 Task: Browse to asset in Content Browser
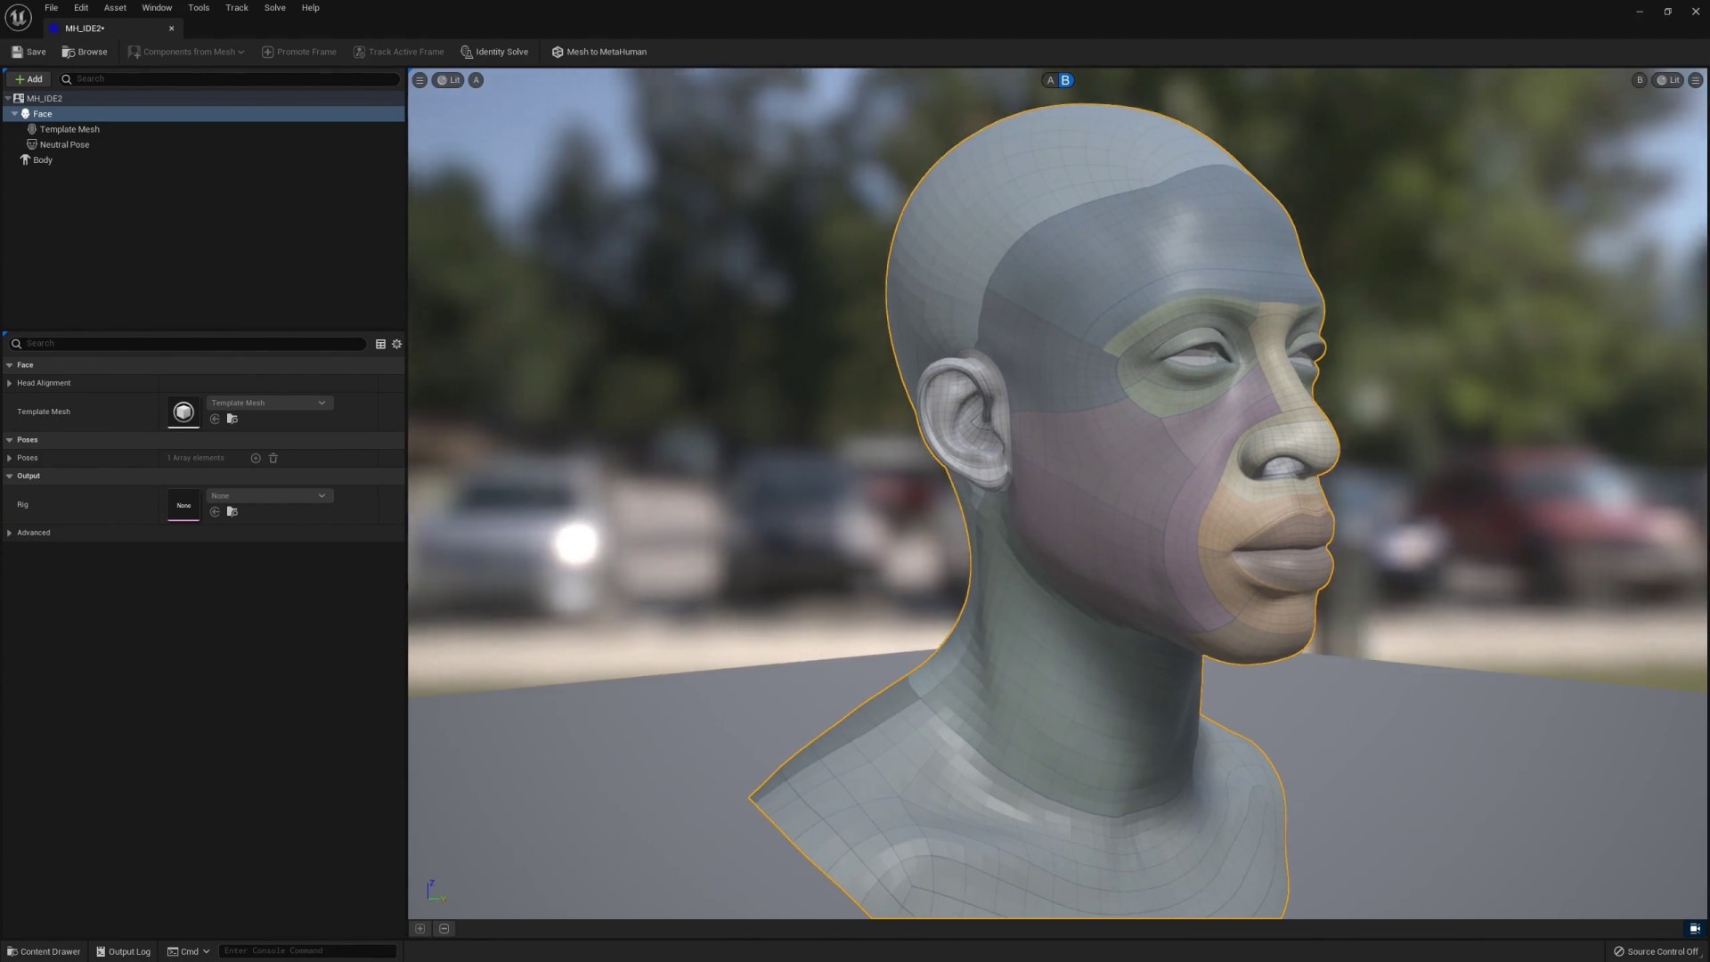tap(85, 52)
